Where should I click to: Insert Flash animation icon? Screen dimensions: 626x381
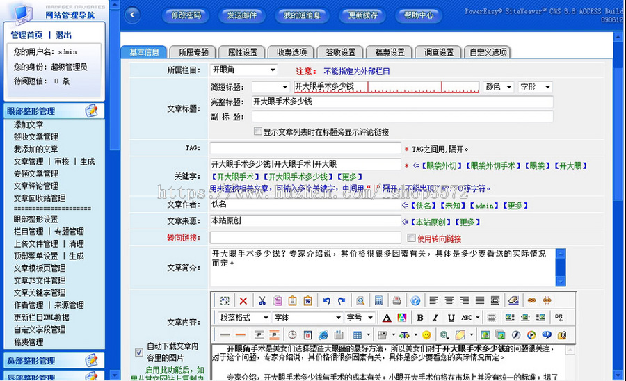click(516, 334)
